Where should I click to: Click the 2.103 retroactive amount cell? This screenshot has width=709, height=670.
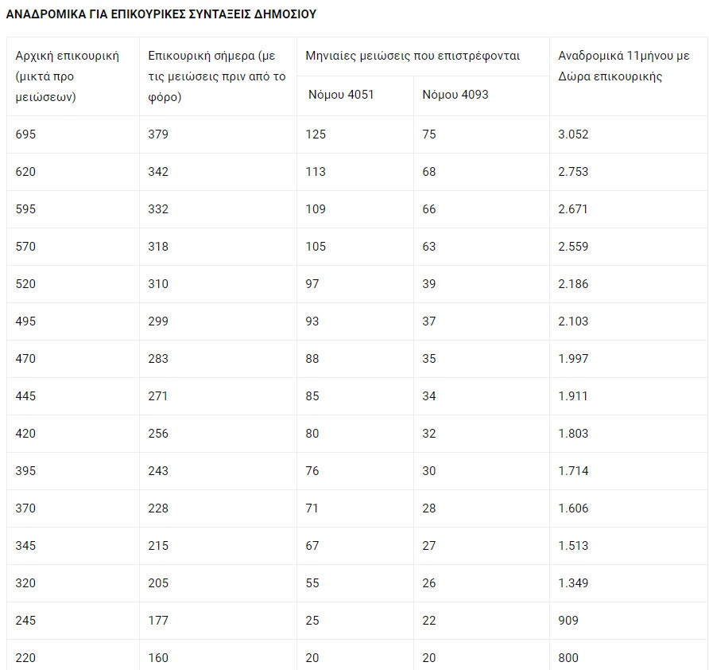573,321
